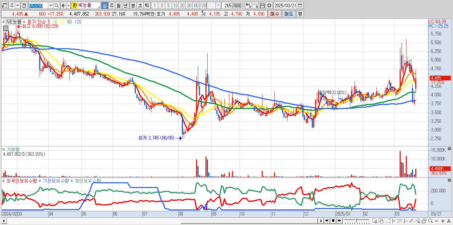Click the save chart floppy disk icon
The image size is (453, 225).
pos(262,5)
